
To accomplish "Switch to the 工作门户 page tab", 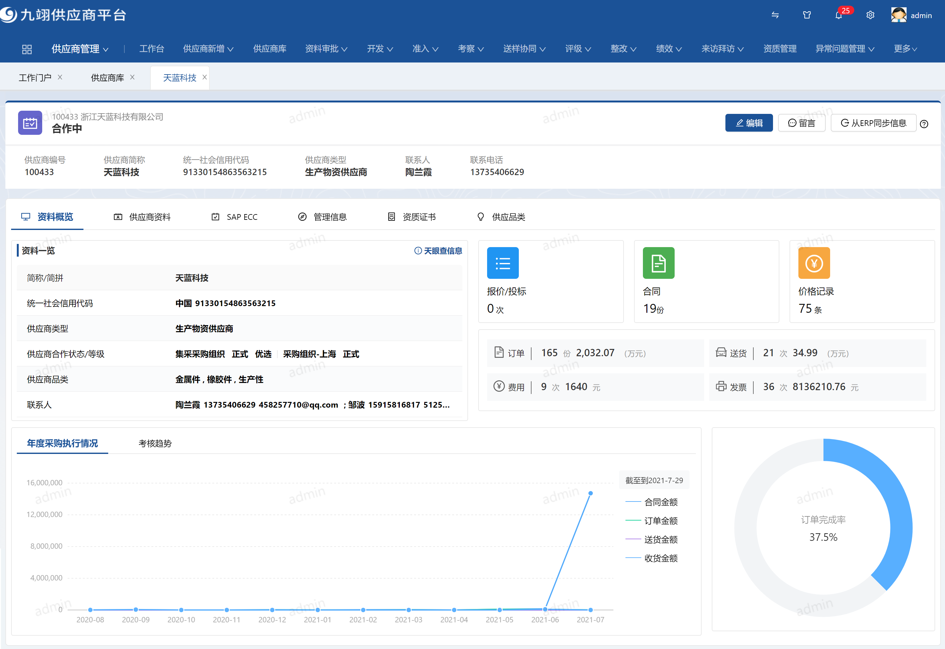I will coord(35,78).
